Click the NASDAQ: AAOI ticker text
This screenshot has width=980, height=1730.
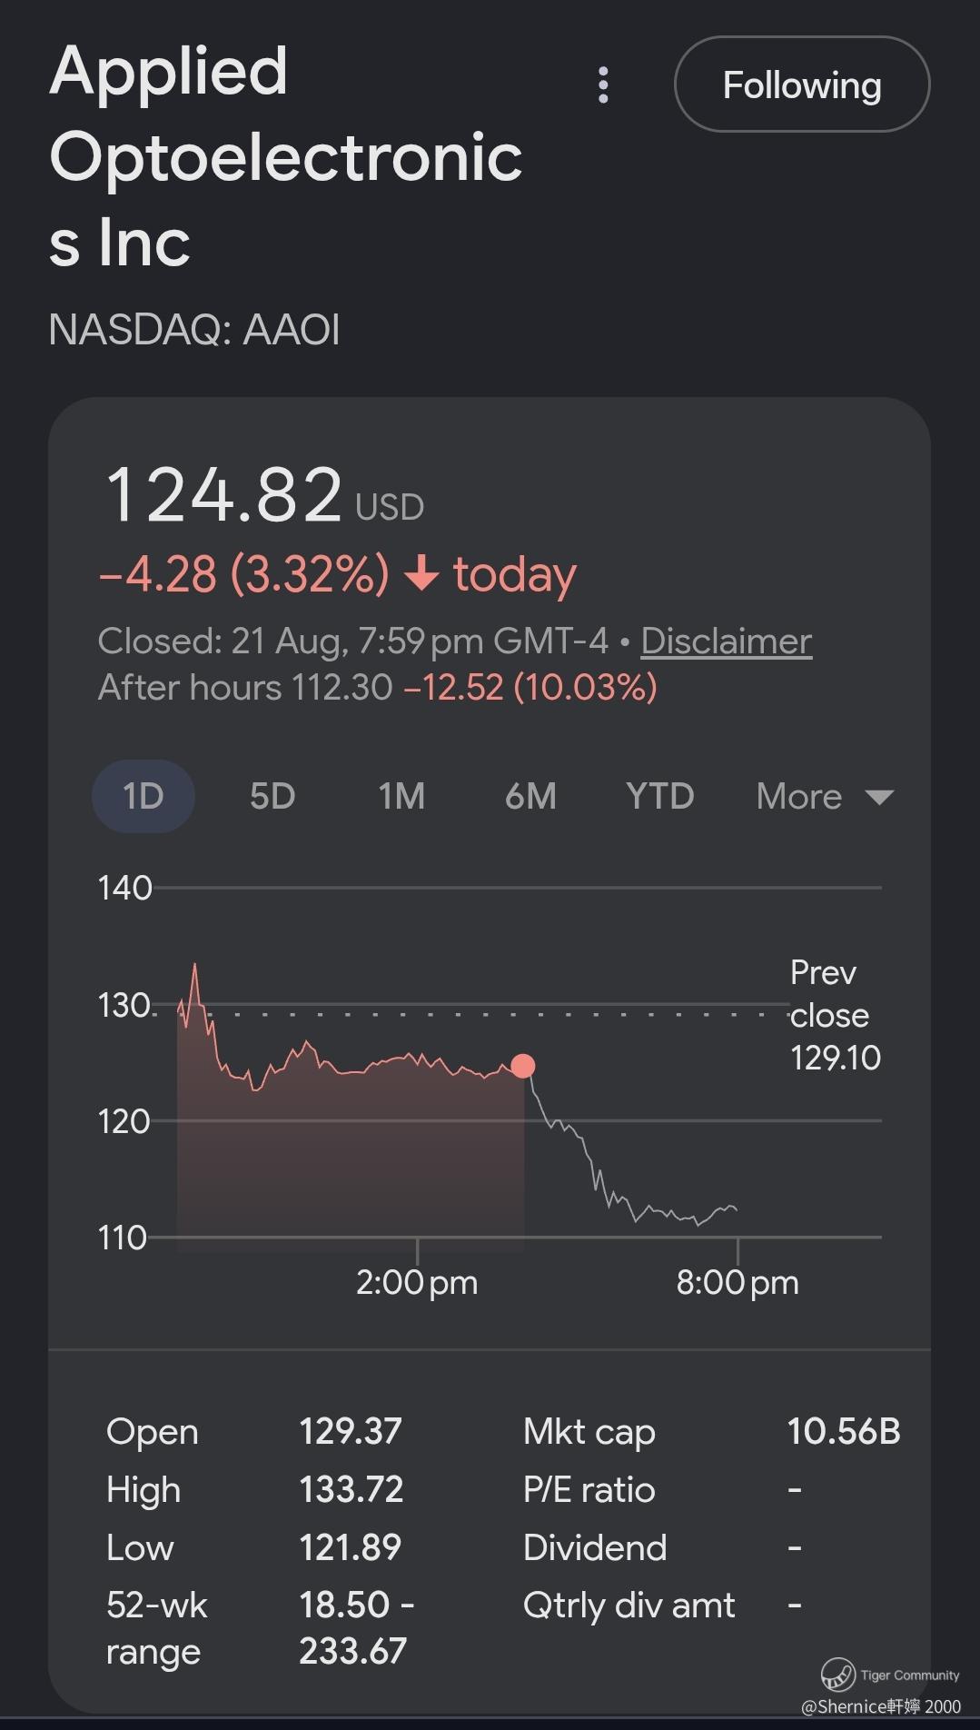pyautogui.click(x=194, y=329)
